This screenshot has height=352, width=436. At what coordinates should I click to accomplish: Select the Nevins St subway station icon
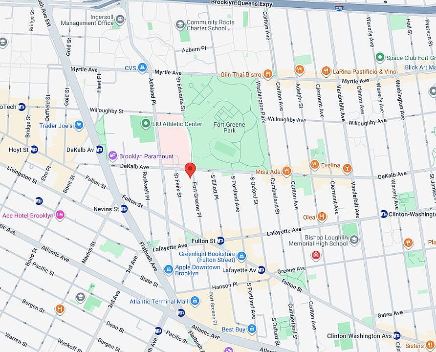(x=124, y=209)
